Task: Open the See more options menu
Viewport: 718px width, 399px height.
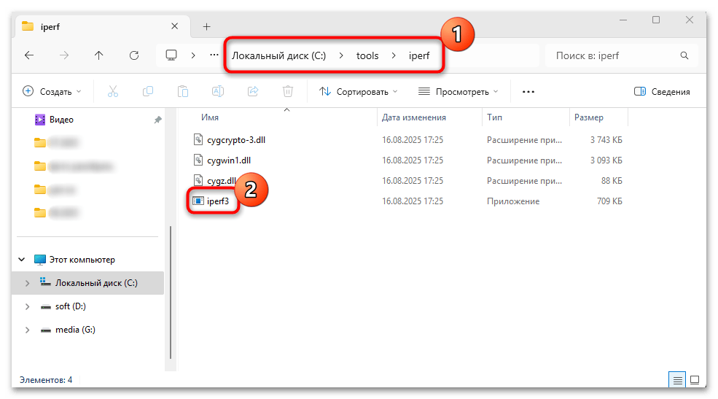Action: click(528, 92)
